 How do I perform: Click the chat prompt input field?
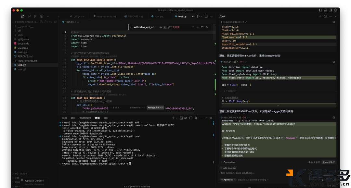[276, 173]
